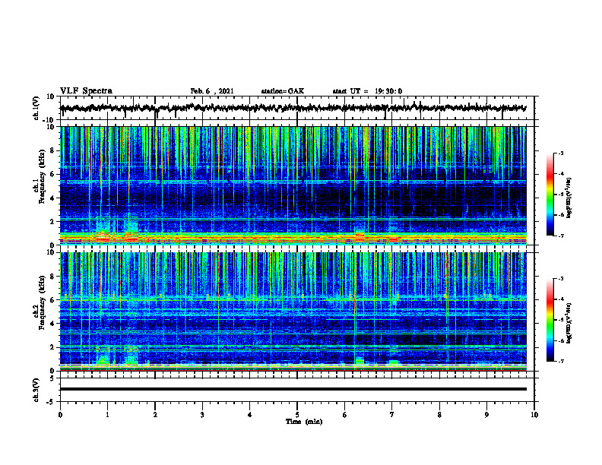602x465 pixels.
Task: Click tick label "4" on the Time axis
Action: [250, 415]
